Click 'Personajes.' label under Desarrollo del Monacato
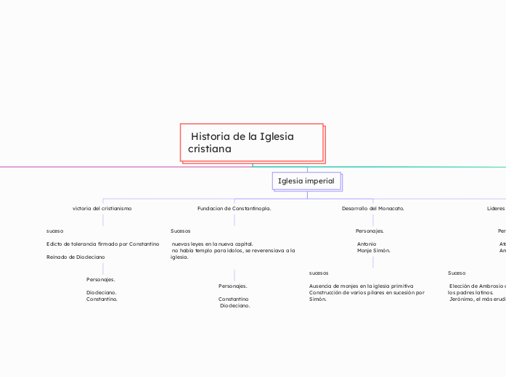Screen dimensions: 506x377 (370, 231)
